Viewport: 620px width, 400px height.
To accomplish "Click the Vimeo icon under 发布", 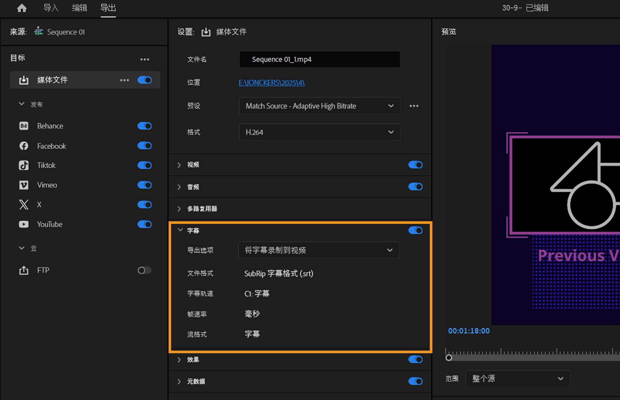I will pyautogui.click(x=24, y=185).
